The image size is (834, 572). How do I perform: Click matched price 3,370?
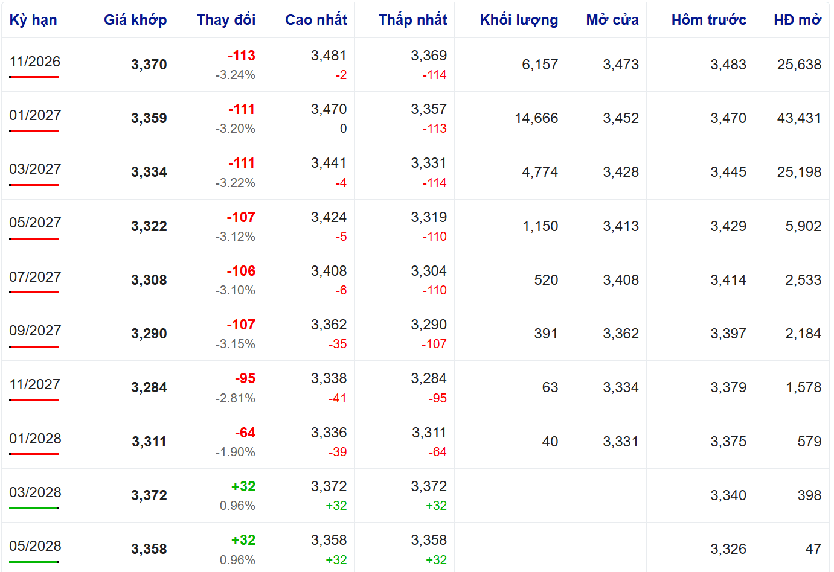pyautogui.click(x=149, y=65)
